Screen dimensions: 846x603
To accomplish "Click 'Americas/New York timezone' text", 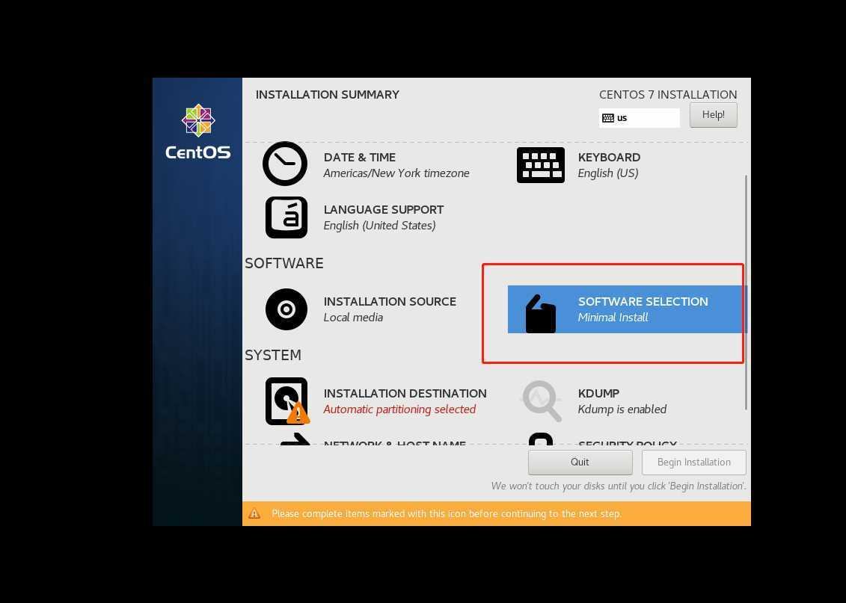I will coord(396,173).
